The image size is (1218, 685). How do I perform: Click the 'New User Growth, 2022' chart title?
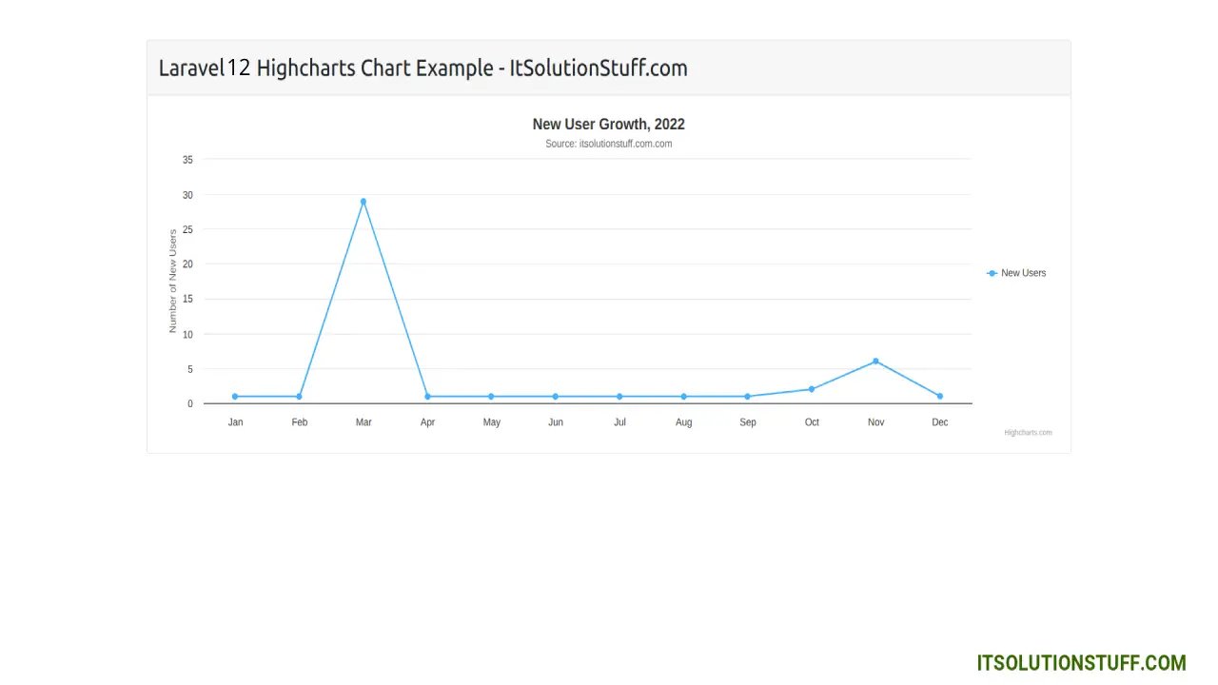click(608, 125)
